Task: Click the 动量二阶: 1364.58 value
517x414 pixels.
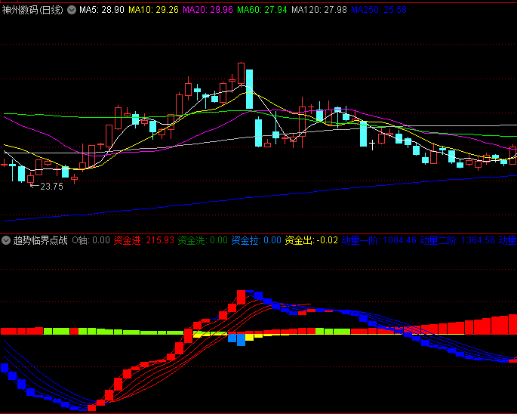Action: click(457, 240)
